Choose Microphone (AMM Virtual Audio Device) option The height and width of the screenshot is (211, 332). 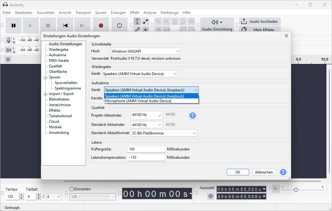coord(152,101)
